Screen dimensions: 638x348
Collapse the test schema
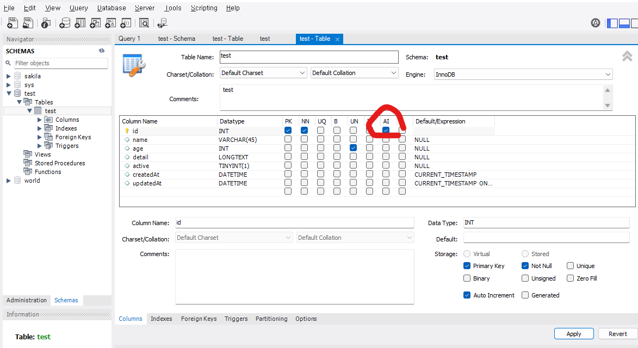(9, 94)
